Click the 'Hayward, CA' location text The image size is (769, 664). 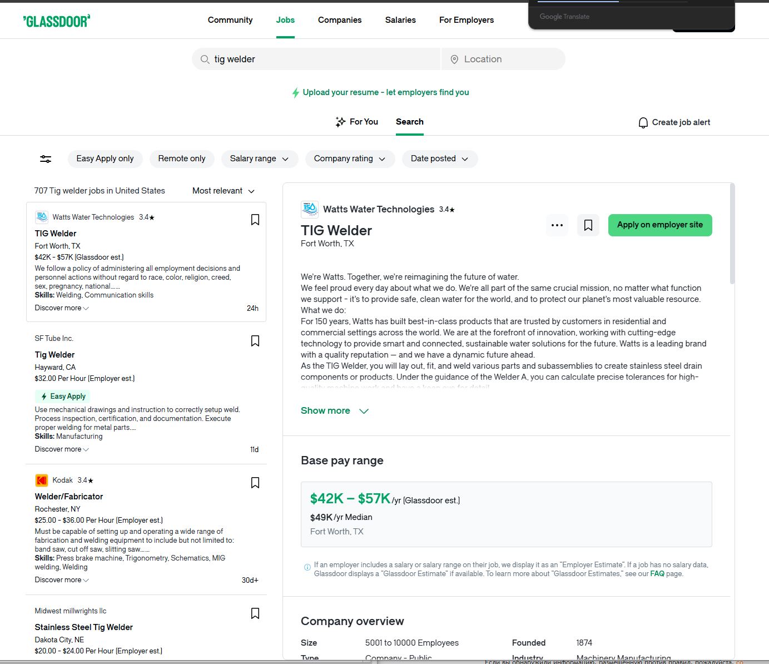pyautogui.click(x=55, y=368)
